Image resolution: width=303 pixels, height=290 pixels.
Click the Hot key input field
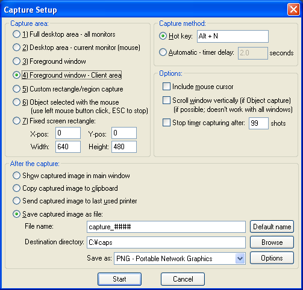click(233, 36)
